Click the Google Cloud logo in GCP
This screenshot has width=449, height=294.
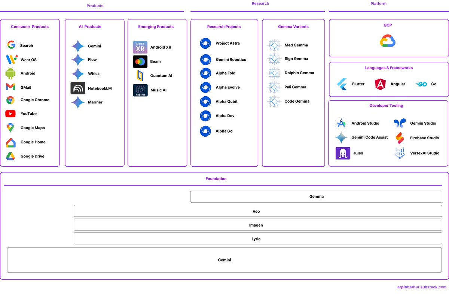coord(388,41)
